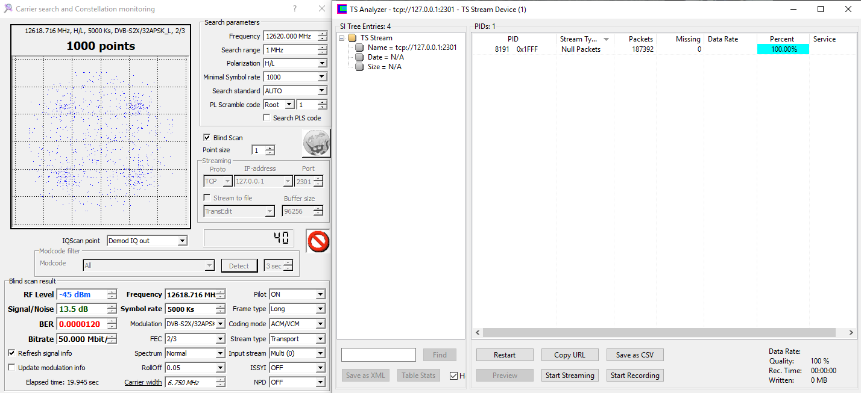This screenshot has width=861, height=393.
Task: Click the Save as CSV button
Action: pos(635,354)
